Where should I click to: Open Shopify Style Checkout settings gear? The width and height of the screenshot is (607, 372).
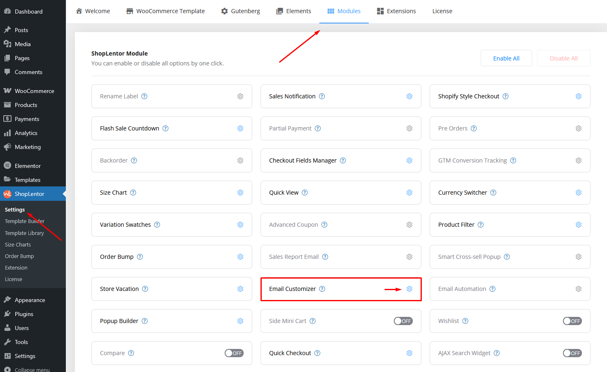coord(578,96)
